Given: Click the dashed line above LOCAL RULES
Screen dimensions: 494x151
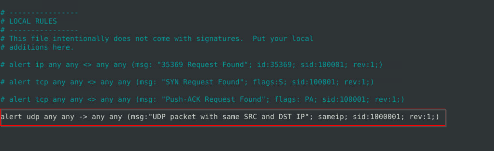Looking at the screenshot, I should click(x=44, y=13).
